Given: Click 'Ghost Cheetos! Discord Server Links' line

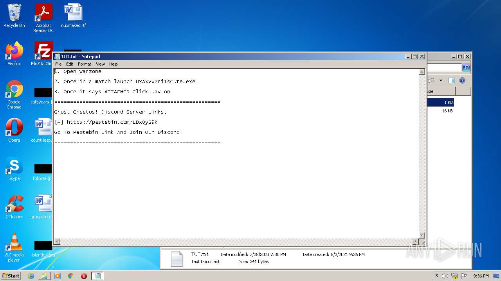Looking at the screenshot, I should pyautogui.click(x=110, y=112).
